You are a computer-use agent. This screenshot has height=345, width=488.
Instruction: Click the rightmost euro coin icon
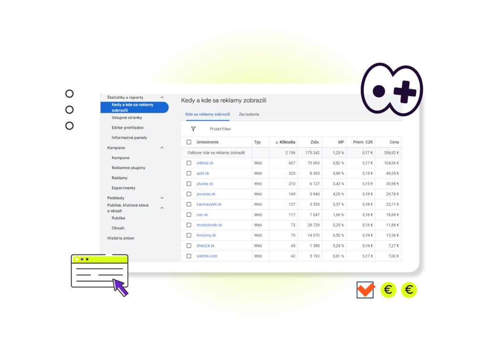tap(409, 290)
